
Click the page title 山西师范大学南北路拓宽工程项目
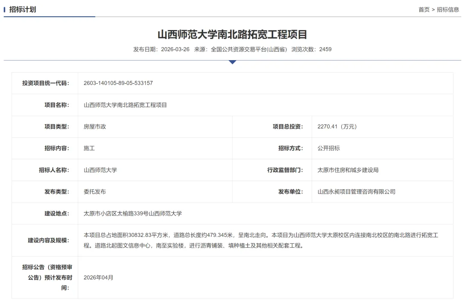tap(232, 34)
